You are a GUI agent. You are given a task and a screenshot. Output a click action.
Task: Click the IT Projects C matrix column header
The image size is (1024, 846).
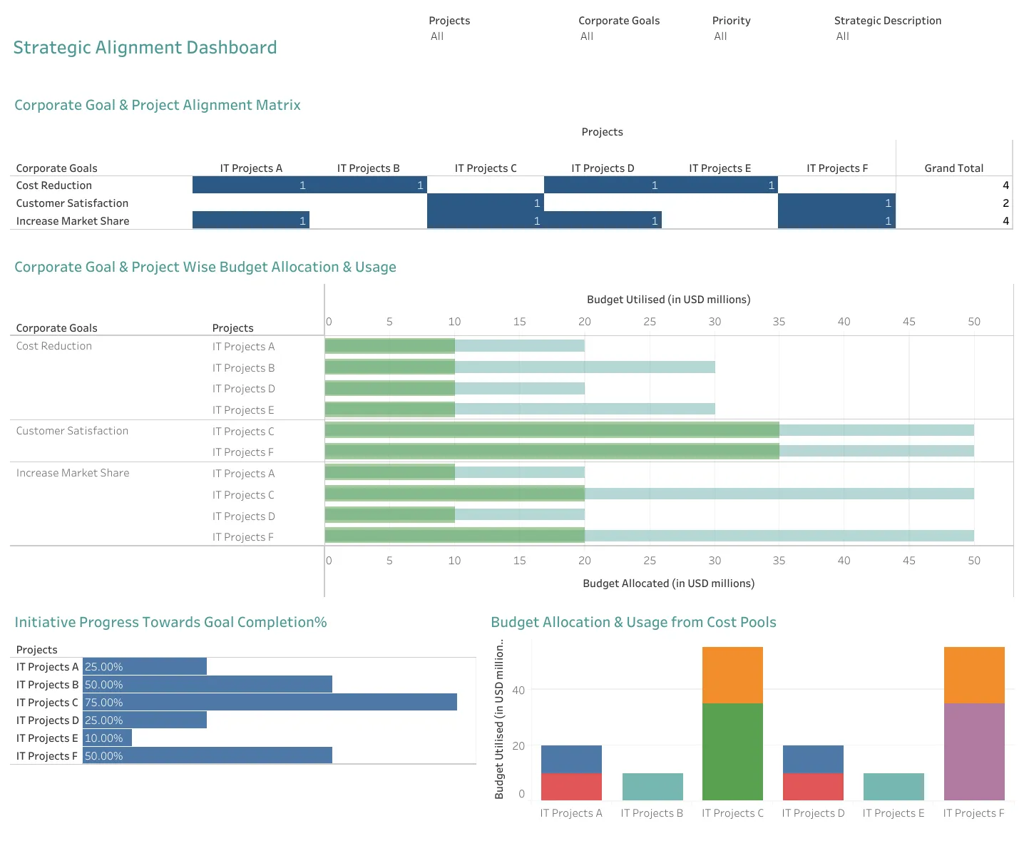click(486, 168)
